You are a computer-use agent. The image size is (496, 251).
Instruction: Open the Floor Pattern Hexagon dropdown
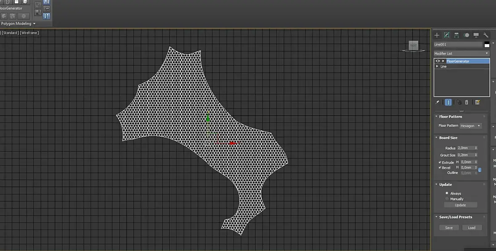click(470, 126)
